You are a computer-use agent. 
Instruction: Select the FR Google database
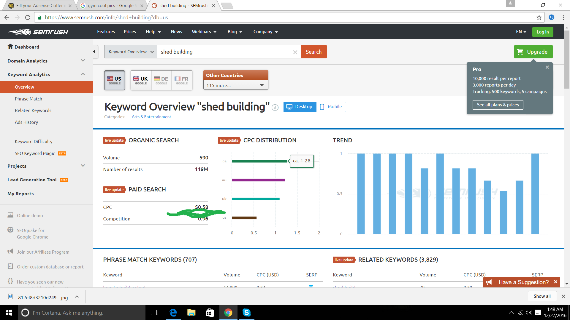(x=182, y=80)
